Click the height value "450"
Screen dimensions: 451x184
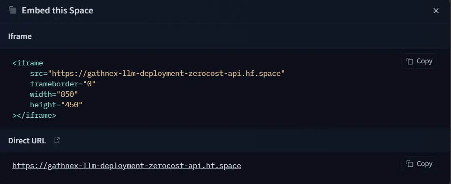tap(72, 105)
